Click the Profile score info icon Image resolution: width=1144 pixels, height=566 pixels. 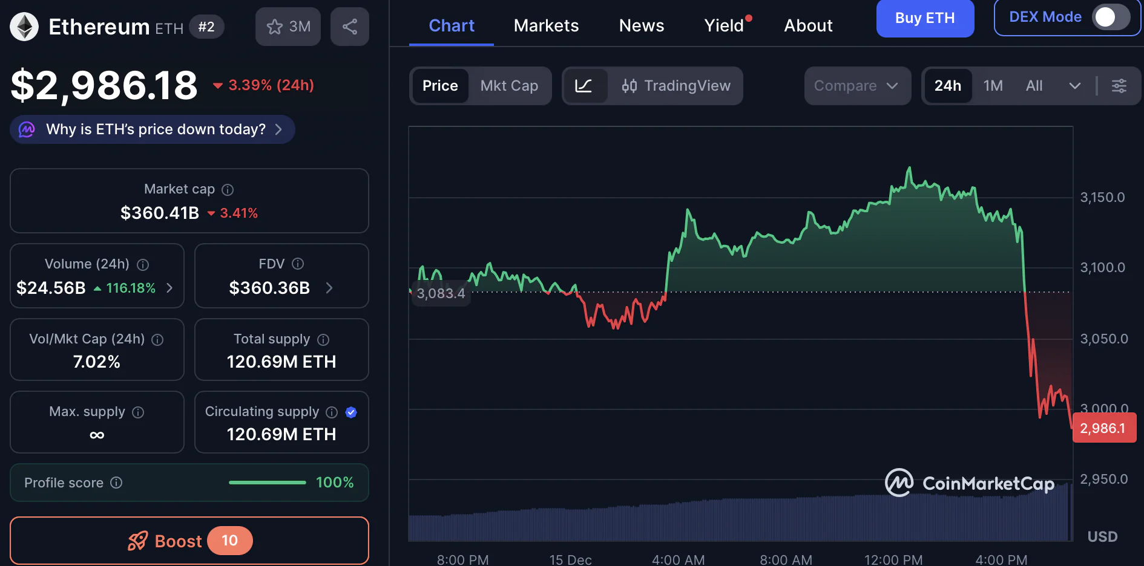click(116, 483)
